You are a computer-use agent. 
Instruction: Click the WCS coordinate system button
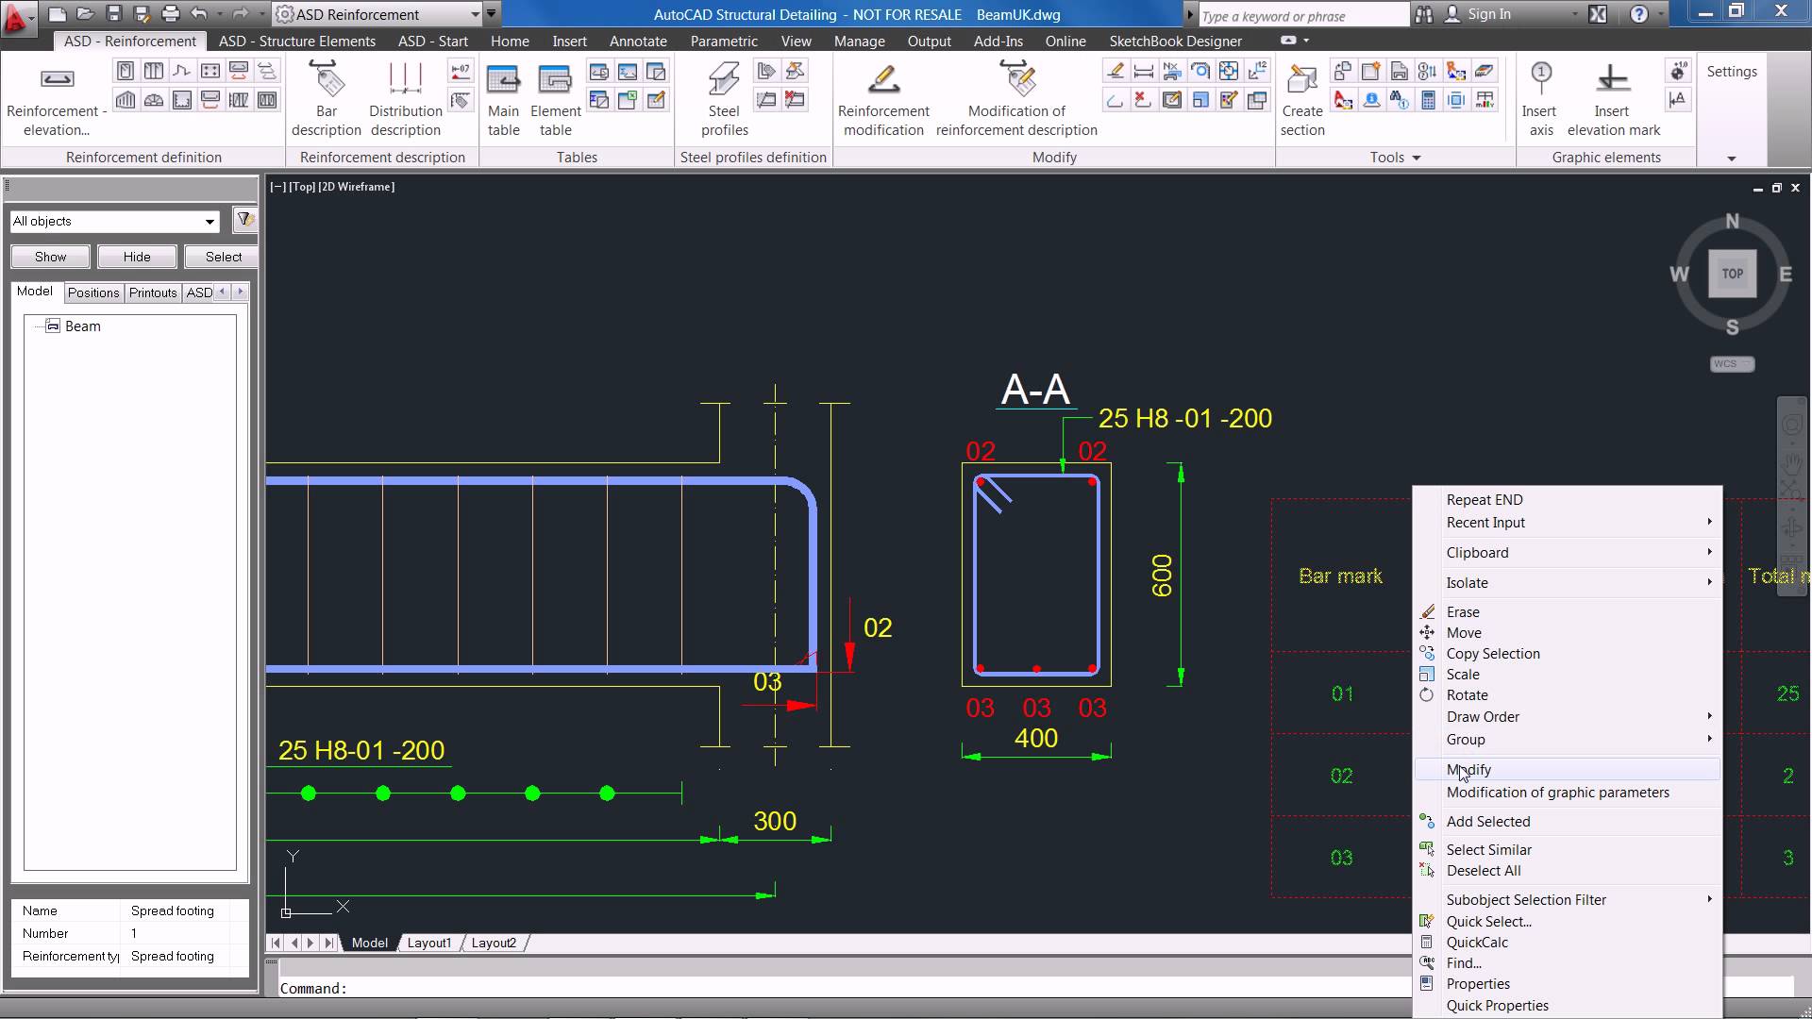1732,364
